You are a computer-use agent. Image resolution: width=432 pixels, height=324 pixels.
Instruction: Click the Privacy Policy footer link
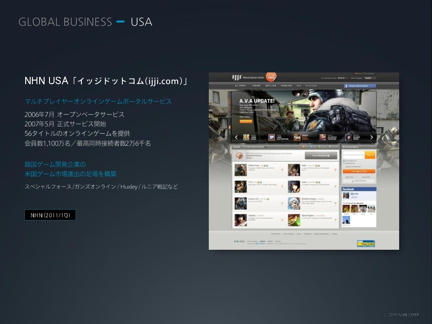coord(275,234)
